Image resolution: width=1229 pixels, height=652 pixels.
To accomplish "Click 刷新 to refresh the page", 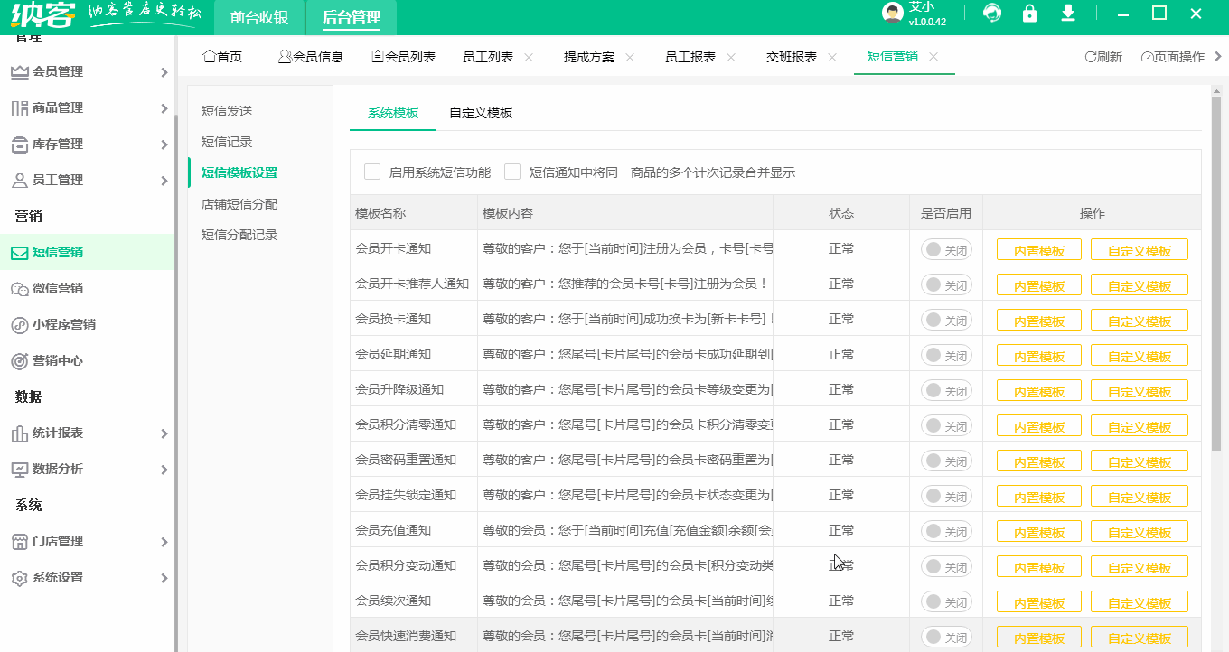I will (1102, 56).
